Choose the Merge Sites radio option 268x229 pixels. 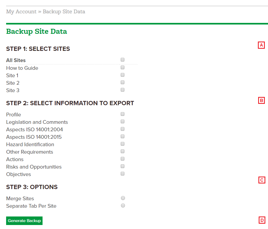pyautogui.click(x=123, y=198)
